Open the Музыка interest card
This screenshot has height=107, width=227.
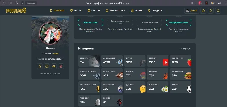tap(158, 74)
